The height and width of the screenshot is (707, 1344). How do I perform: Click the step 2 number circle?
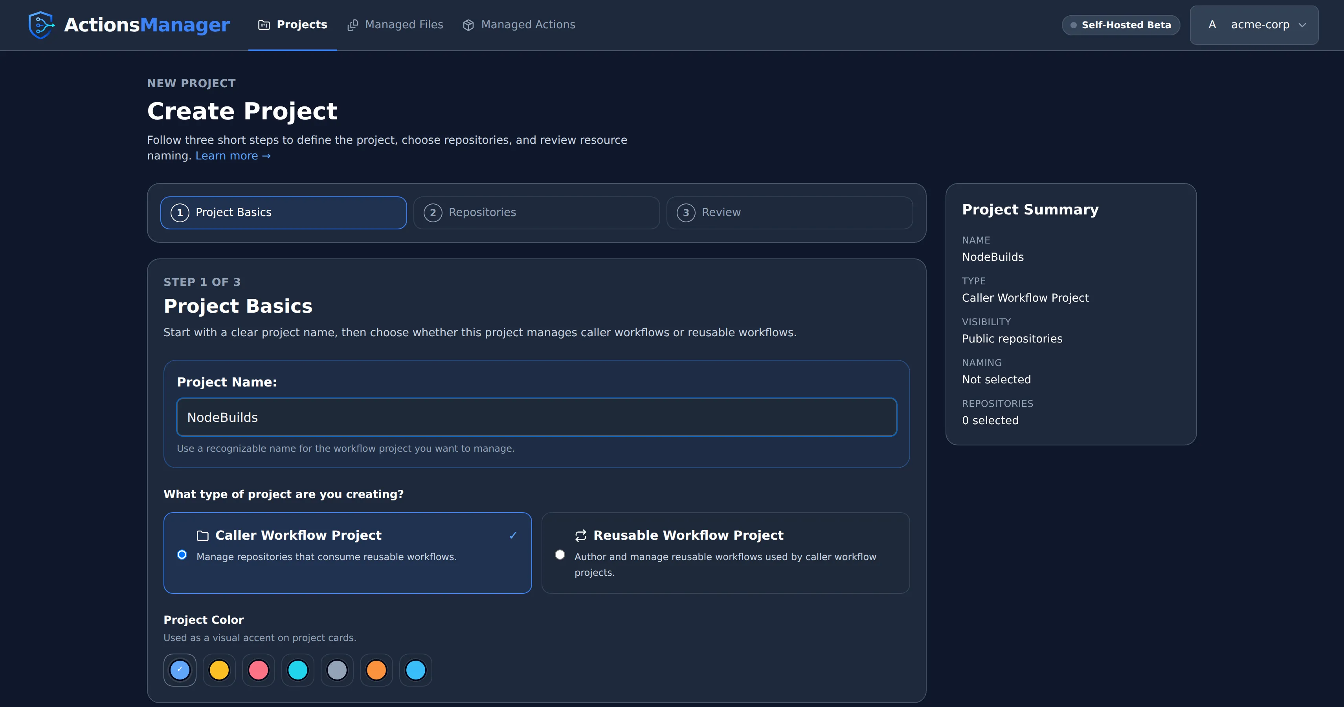[433, 213]
